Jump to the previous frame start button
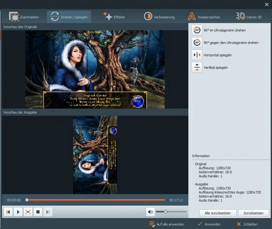Viewport: 272px width, 229px height. [8, 212]
